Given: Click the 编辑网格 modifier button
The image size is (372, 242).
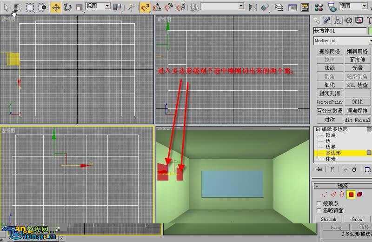Looking at the screenshot, I should click(357, 51).
